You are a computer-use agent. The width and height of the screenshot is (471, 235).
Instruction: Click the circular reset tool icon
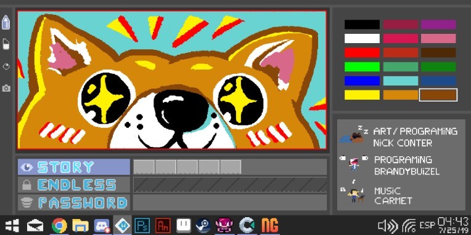point(6,66)
